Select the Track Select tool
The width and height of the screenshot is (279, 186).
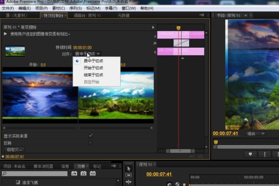click(129, 175)
